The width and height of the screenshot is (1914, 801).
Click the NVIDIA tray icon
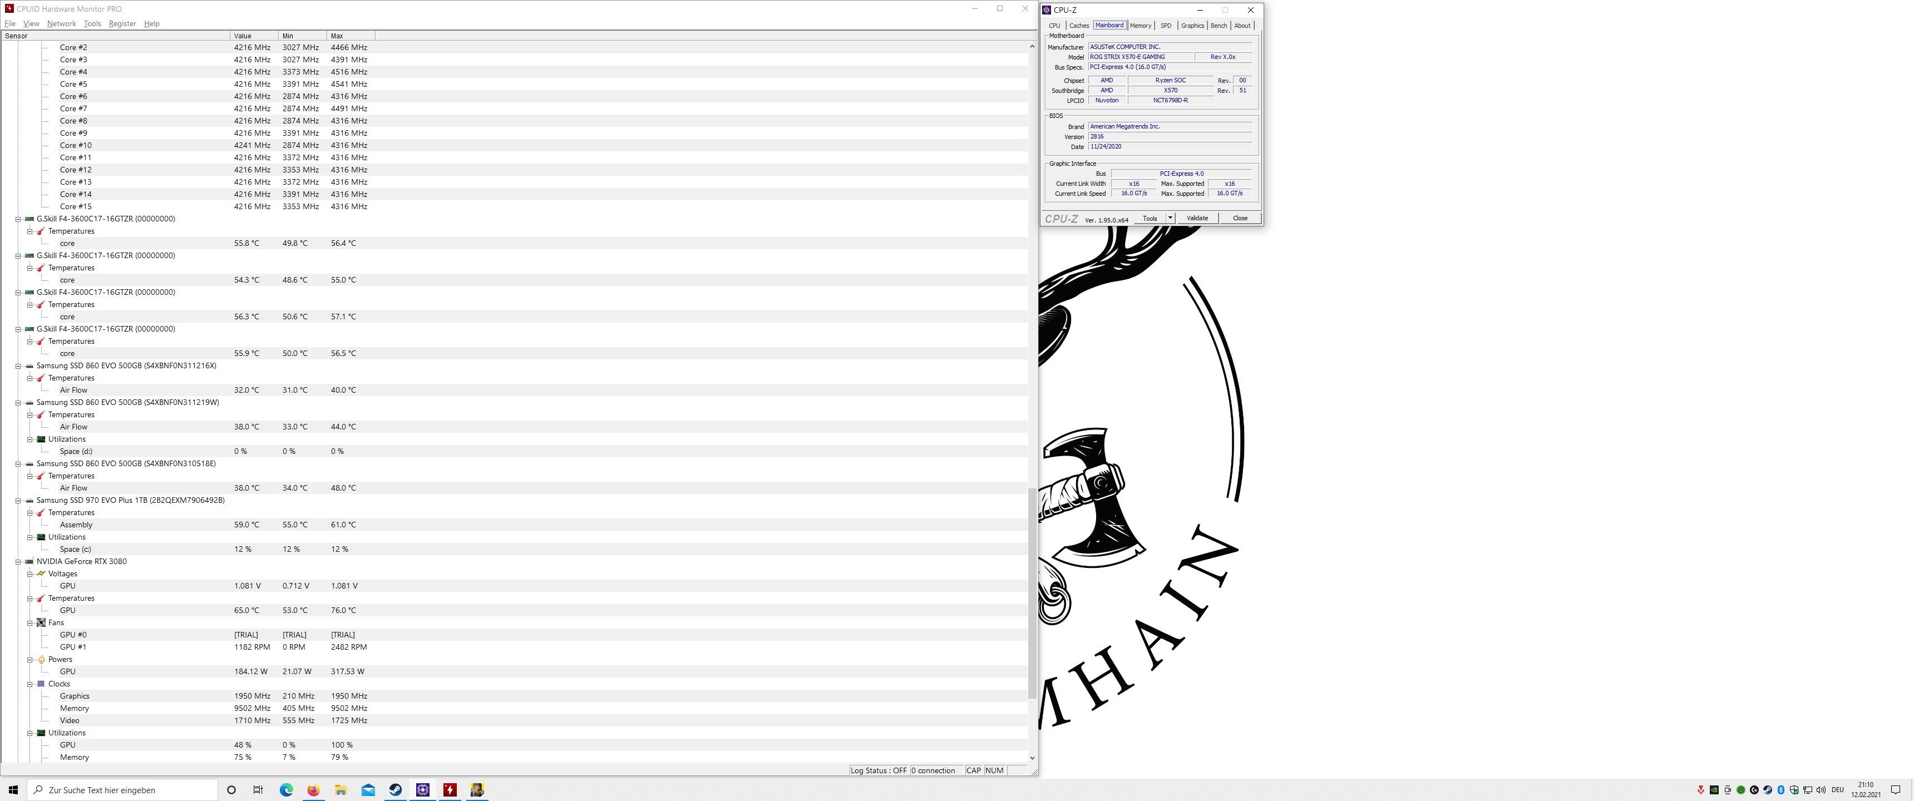tap(1714, 790)
